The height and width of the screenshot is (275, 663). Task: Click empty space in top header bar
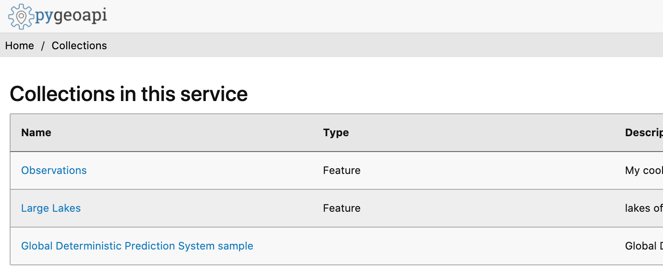(x=352, y=16)
